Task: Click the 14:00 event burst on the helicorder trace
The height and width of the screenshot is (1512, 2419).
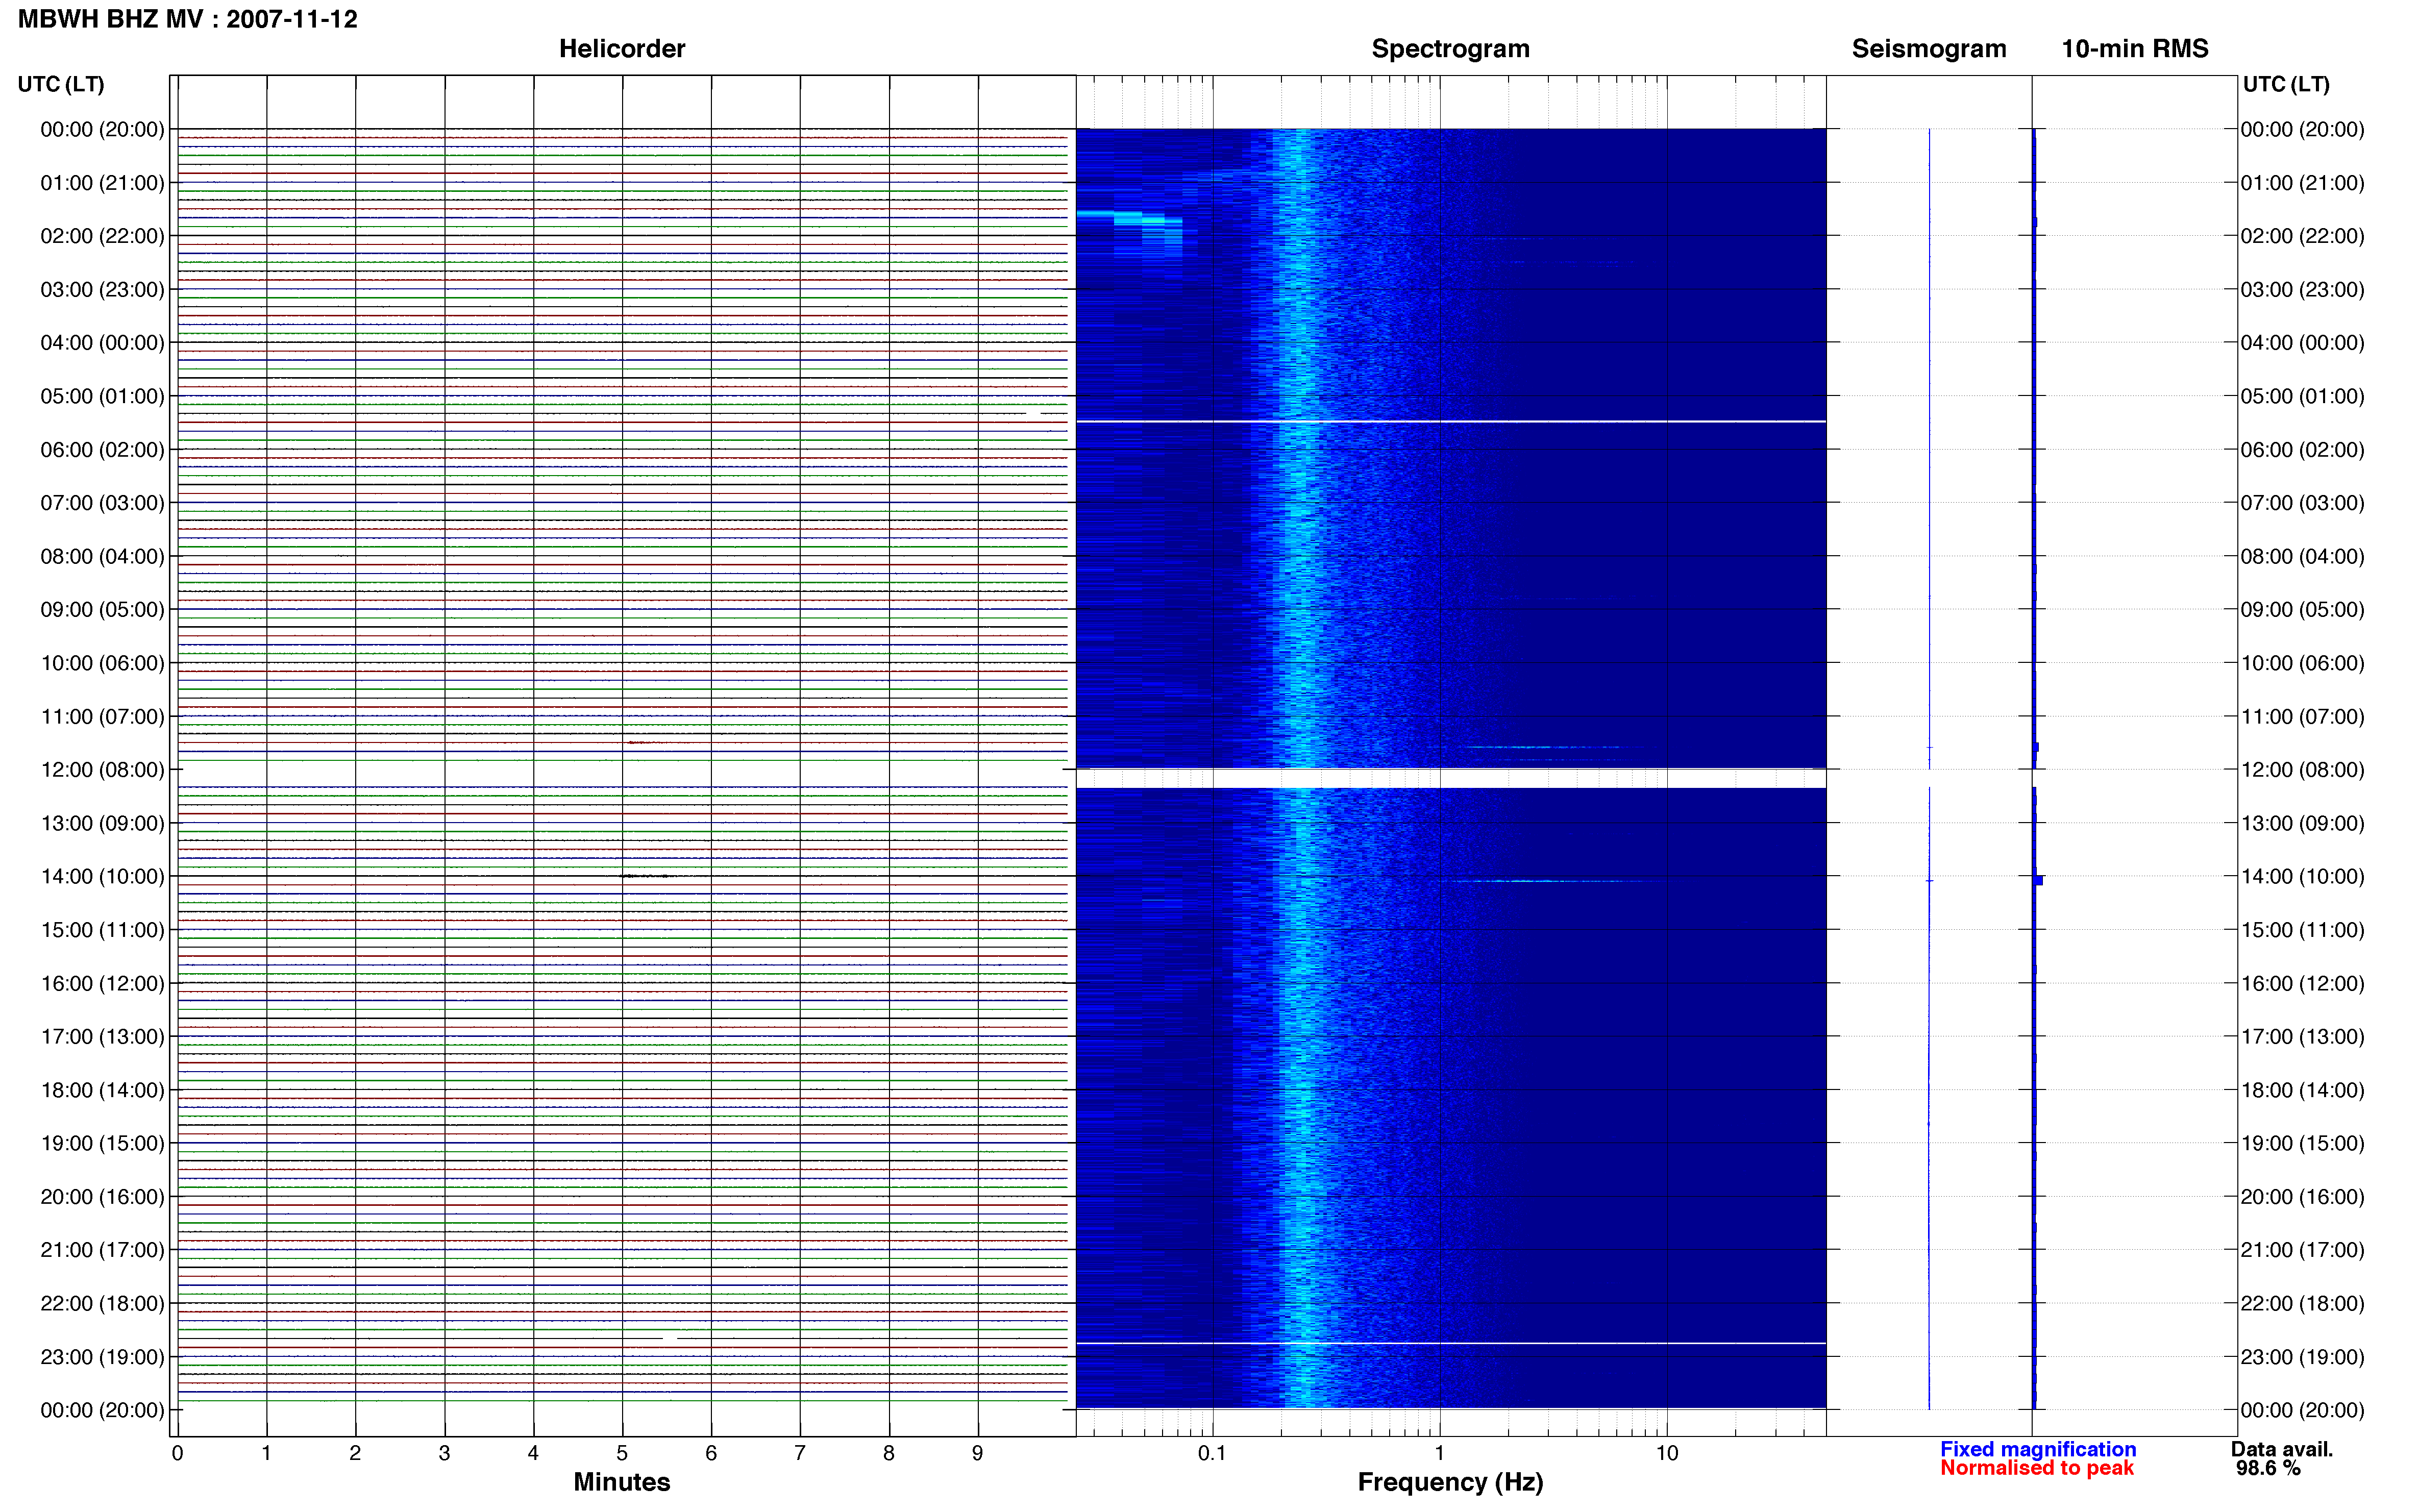Action: pos(646,876)
